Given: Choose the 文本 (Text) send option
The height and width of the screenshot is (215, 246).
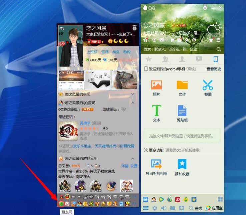Looking at the screenshot, I should click(x=156, y=114).
